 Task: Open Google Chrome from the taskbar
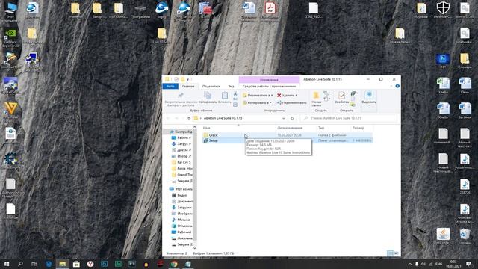[174, 264]
